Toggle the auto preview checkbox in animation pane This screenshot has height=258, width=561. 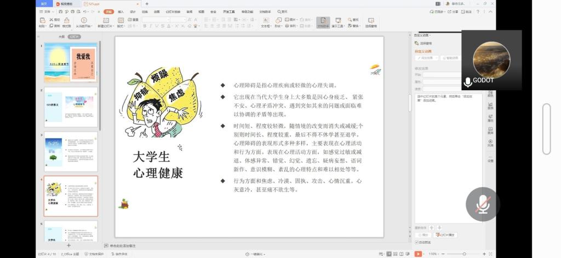(x=416, y=242)
